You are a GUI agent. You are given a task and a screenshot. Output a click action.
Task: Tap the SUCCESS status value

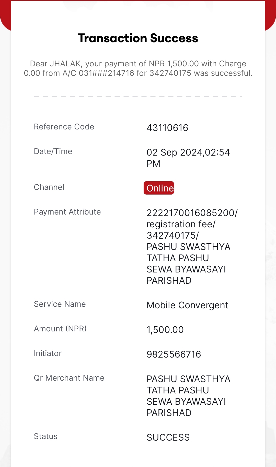point(168,437)
